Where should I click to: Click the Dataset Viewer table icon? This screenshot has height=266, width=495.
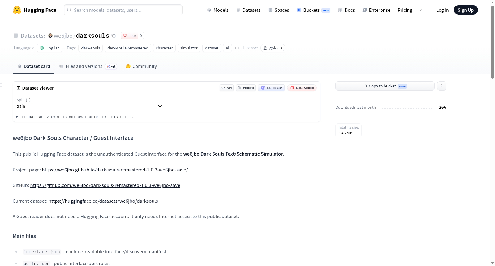(19, 88)
